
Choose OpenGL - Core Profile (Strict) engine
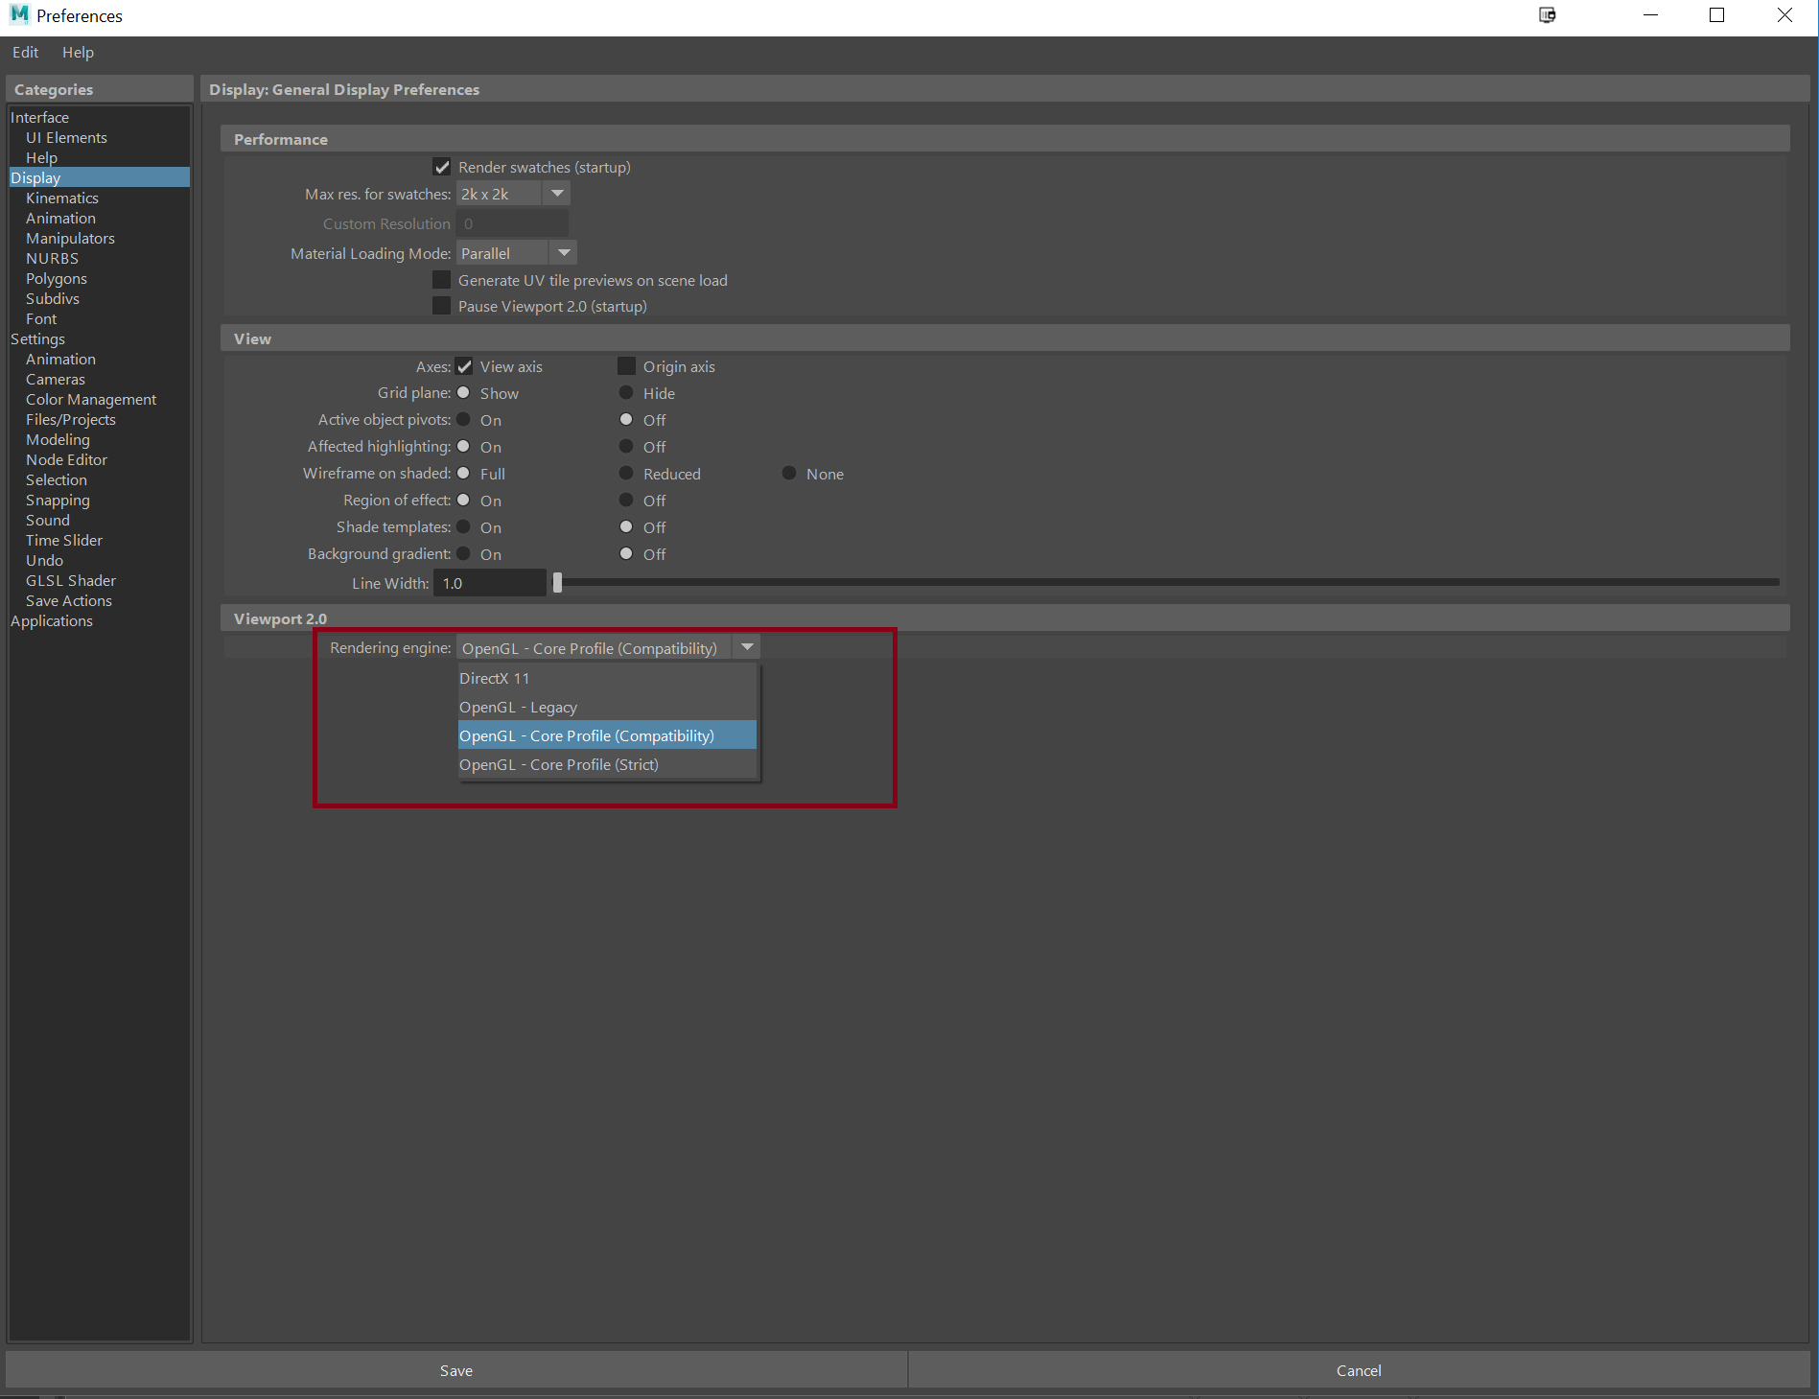tap(558, 764)
